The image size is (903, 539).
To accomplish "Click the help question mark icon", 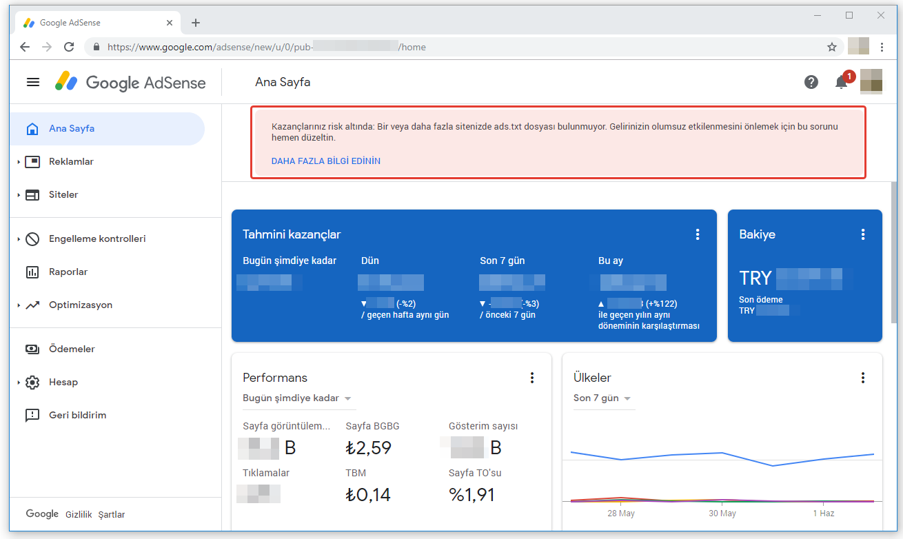I will [811, 82].
